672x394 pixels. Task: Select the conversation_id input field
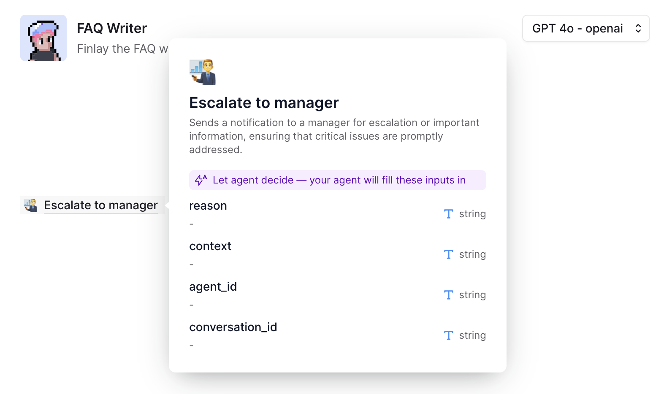tap(338, 335)
